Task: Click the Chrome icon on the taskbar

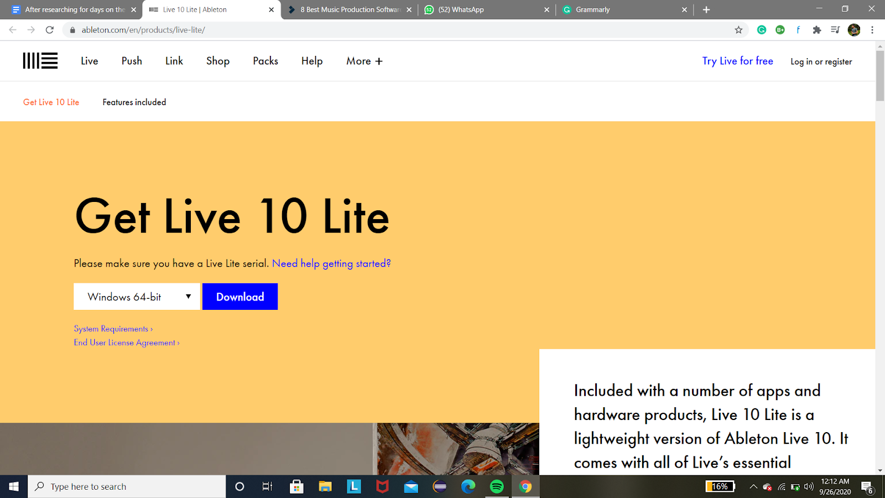Action: click(525, 486)
